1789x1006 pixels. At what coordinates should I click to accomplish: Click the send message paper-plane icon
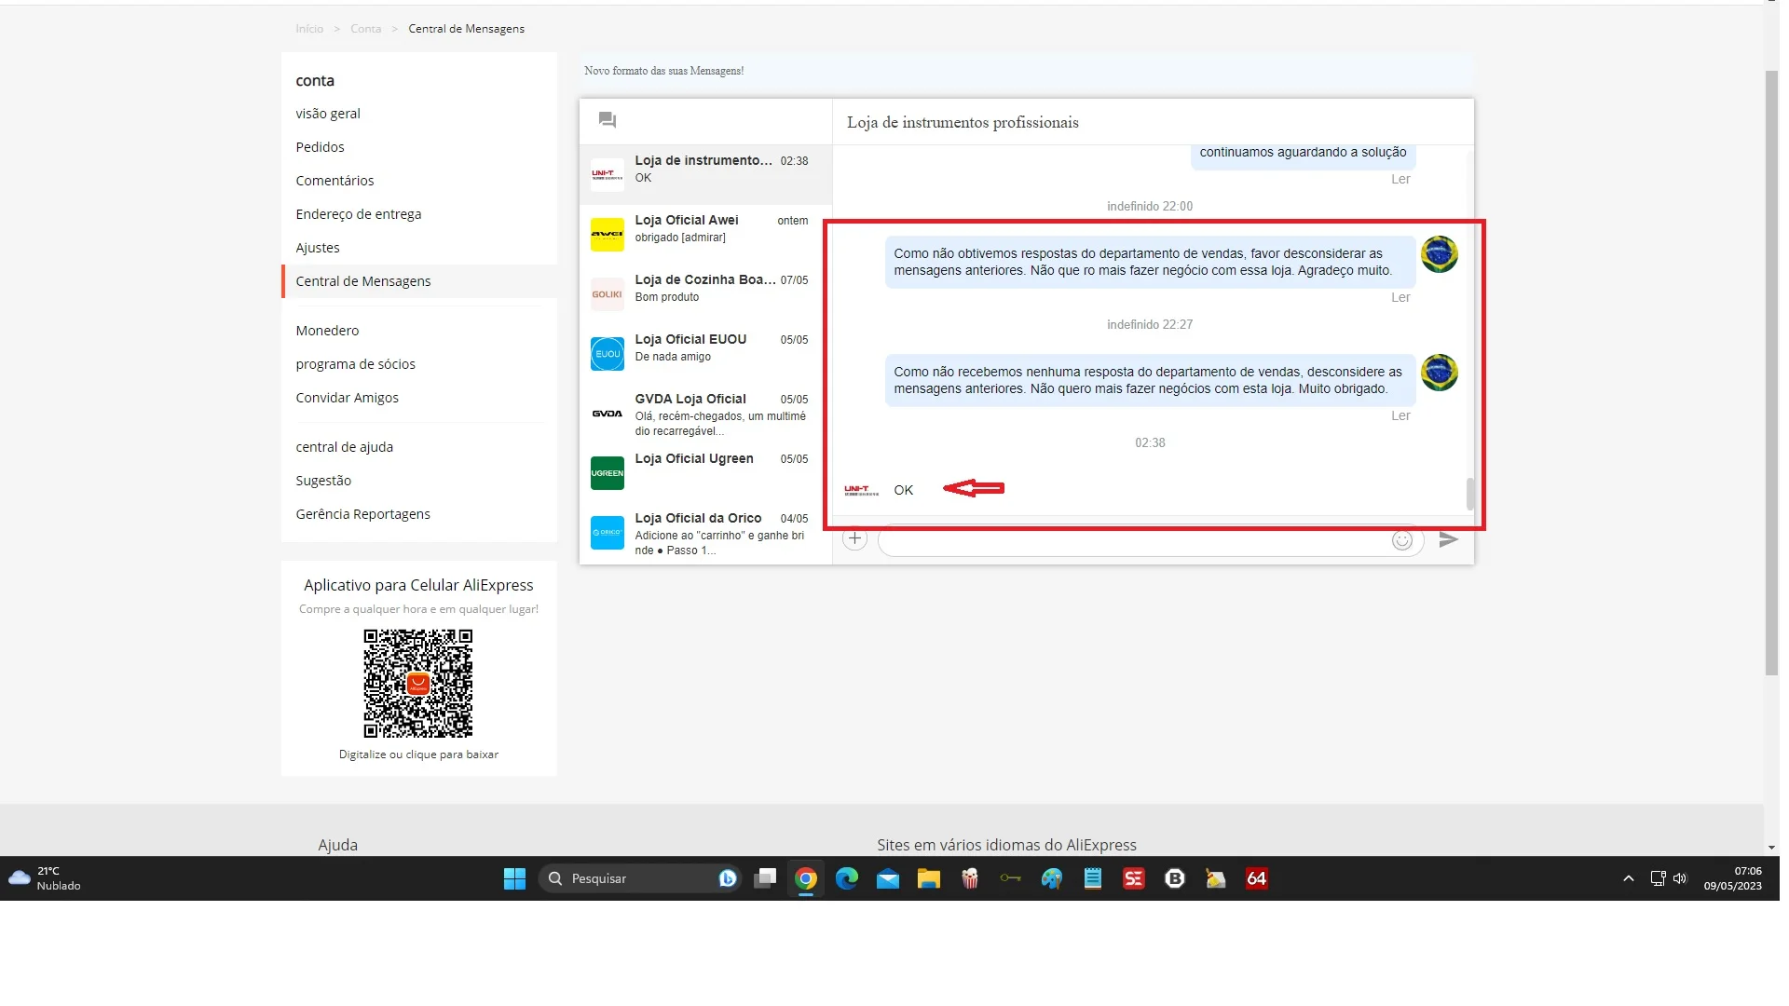[1448, 539]
